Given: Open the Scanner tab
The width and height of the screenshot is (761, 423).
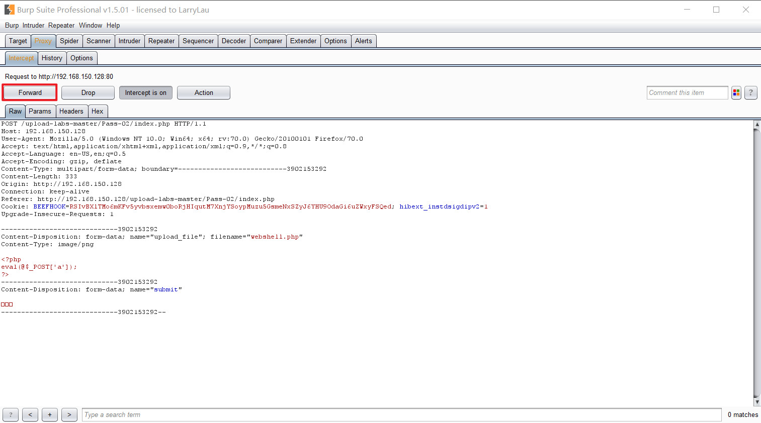Looking at the screenshot, I should click(99, 41).
